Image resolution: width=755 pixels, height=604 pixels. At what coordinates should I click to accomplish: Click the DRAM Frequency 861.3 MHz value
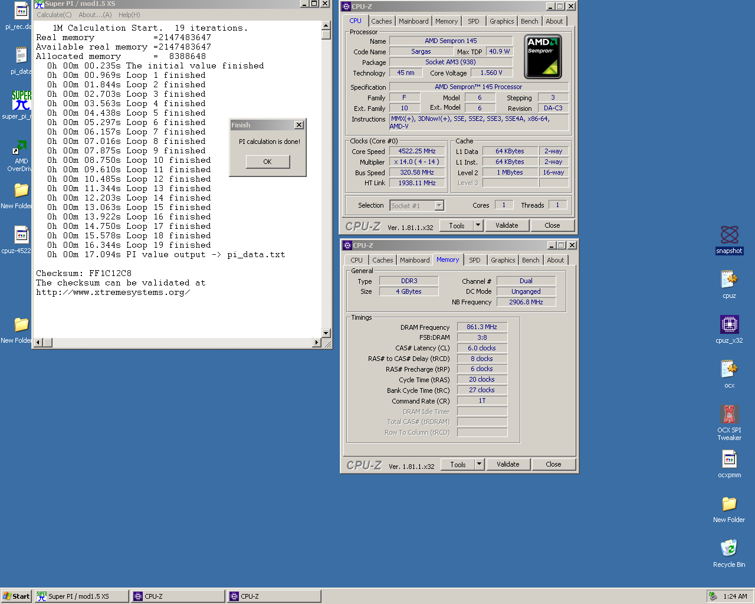click(482, 327)
